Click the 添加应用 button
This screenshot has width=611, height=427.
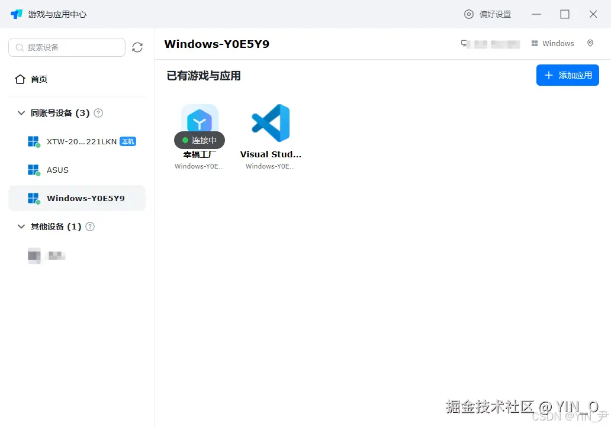[567, 75]
